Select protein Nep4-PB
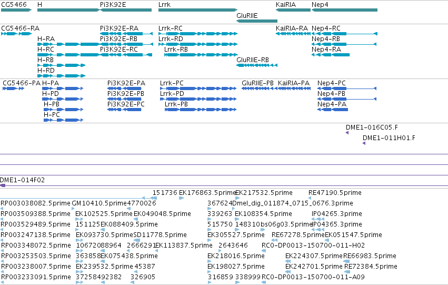Viewport: 448px width, 285px height. coord(347,99)
